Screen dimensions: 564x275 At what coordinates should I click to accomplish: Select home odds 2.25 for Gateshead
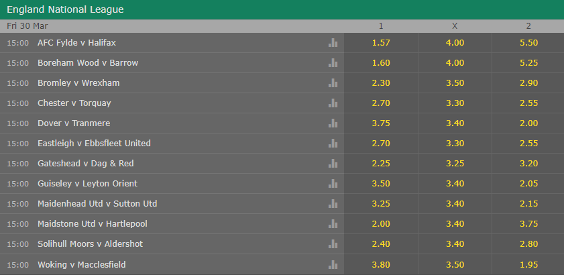[x=381, y=164]
